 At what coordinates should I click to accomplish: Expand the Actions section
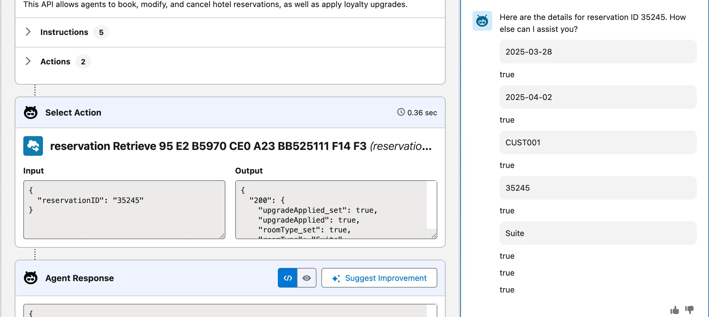[28, 61]
